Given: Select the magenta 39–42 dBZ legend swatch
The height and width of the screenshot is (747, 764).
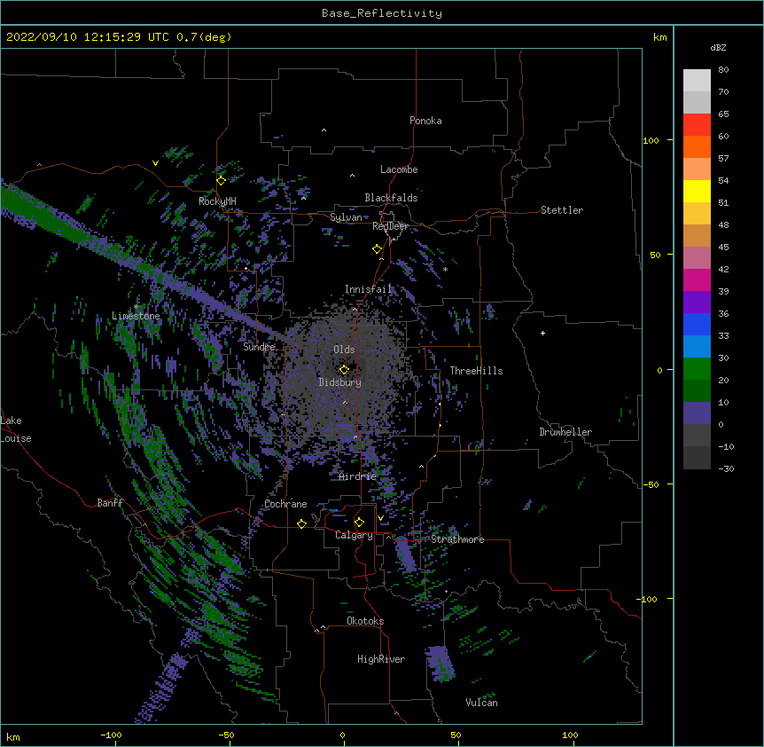Looking at the screenshot, I should [697, 280].
